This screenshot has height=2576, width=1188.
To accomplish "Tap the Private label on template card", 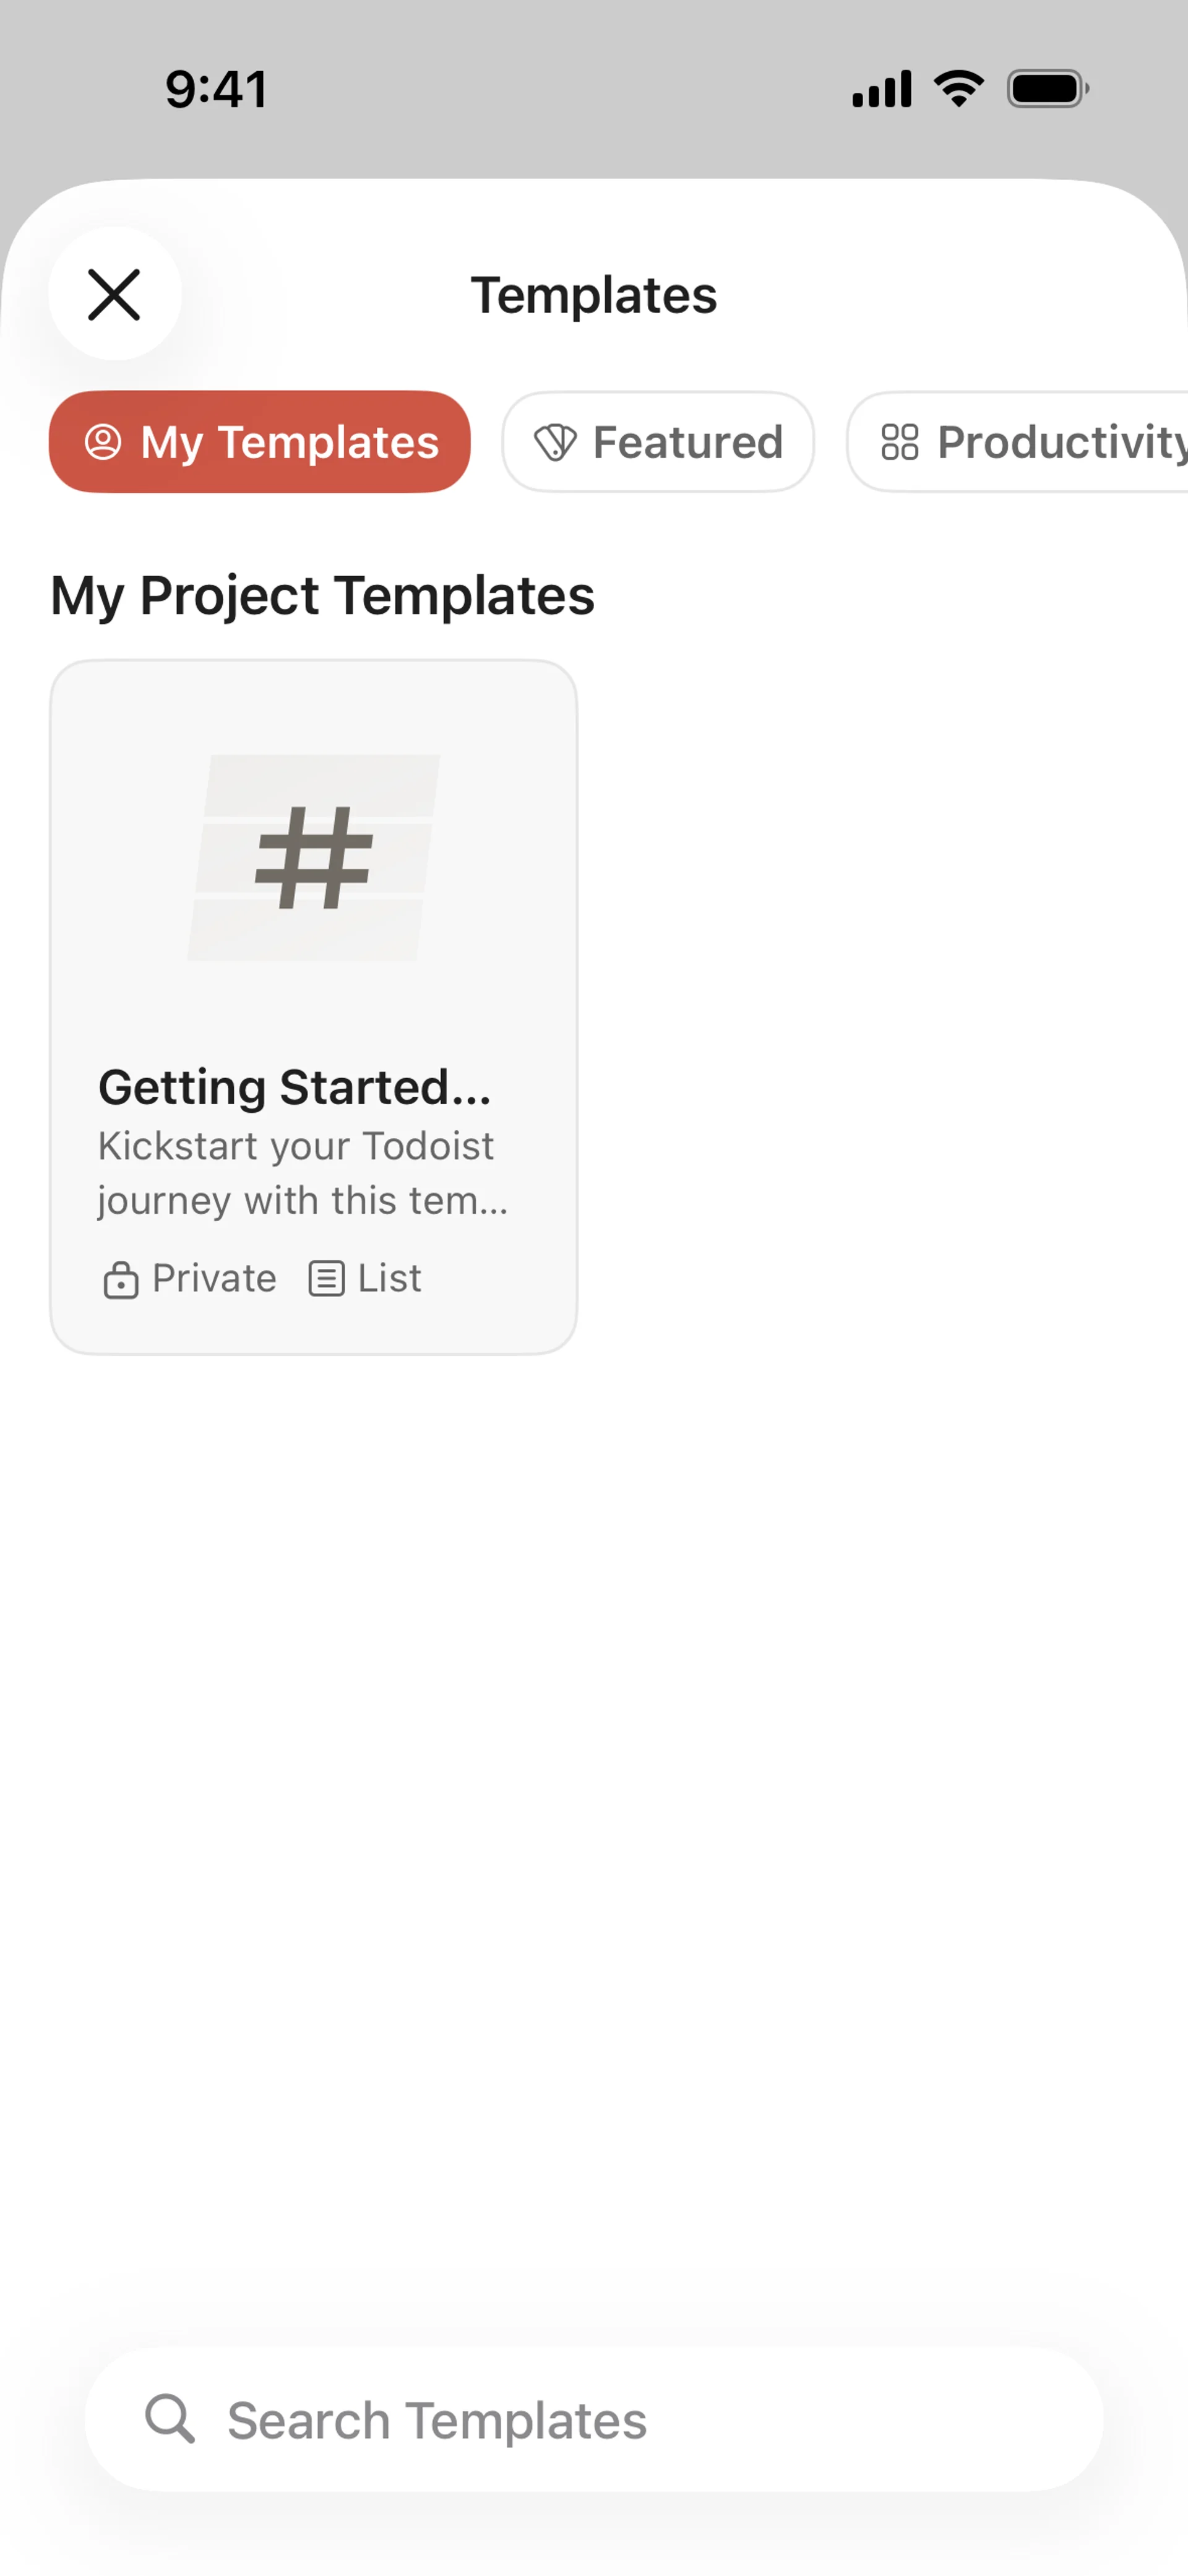I will pyautogui.click(x=214, y=1279).
